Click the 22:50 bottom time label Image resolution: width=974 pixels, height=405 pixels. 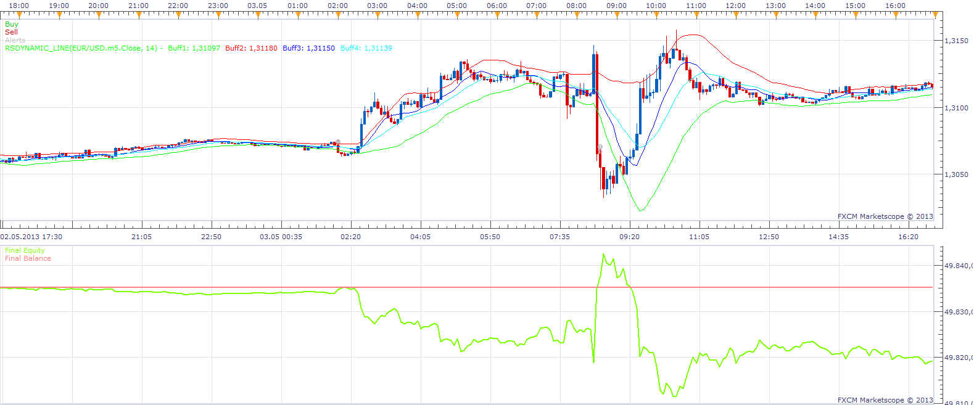[x=211, y=237]
